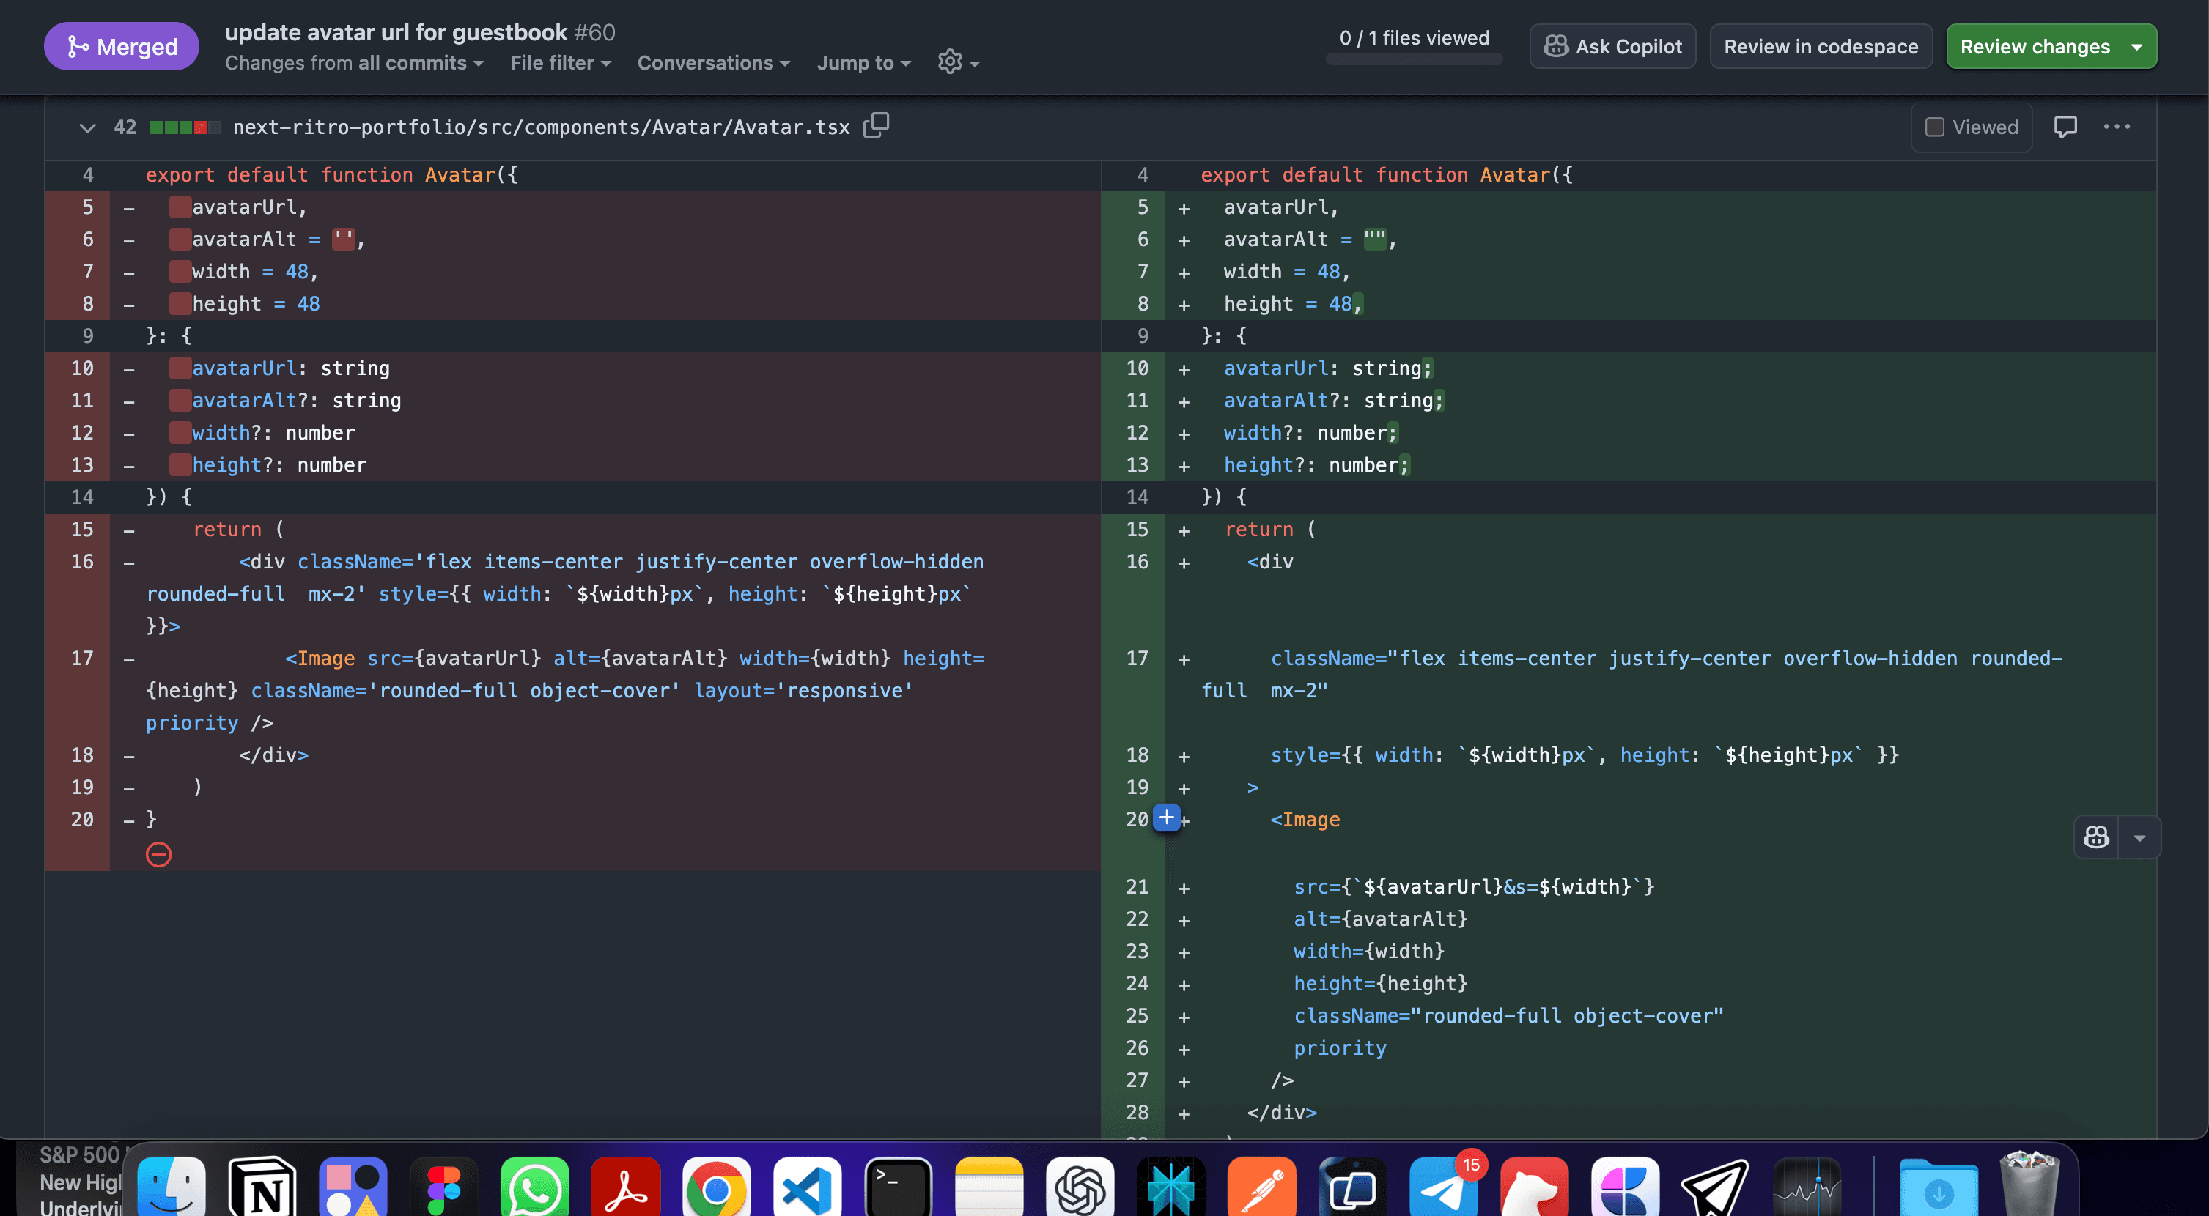
Task: Copy the Avatar.tsx file path
Action: pos(876,126)
